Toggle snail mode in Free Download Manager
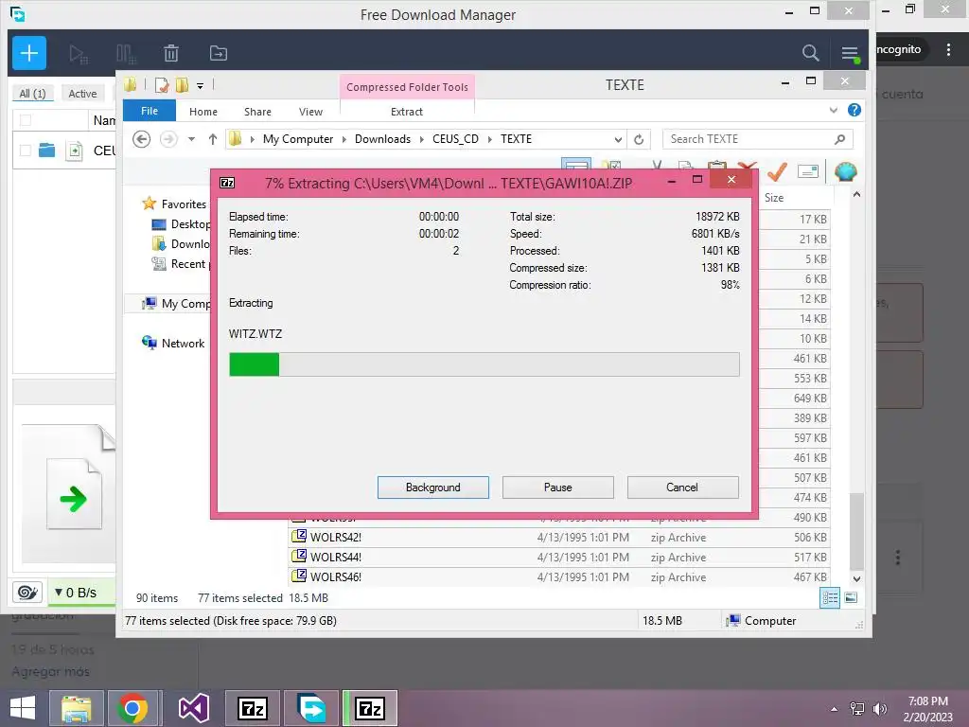This screenshot has width=969, height=727. pos(27,593)
